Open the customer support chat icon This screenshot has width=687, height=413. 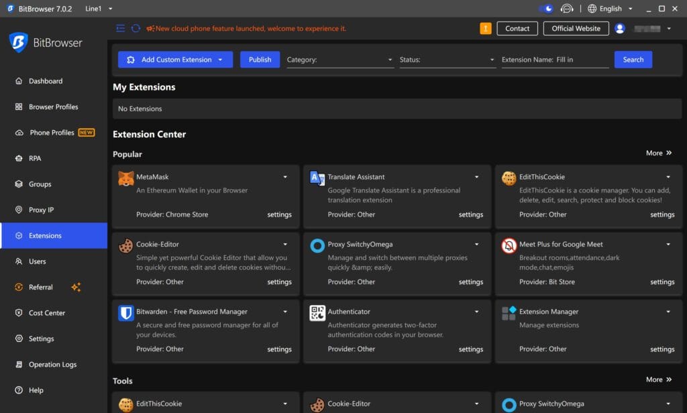click(566, 9)
